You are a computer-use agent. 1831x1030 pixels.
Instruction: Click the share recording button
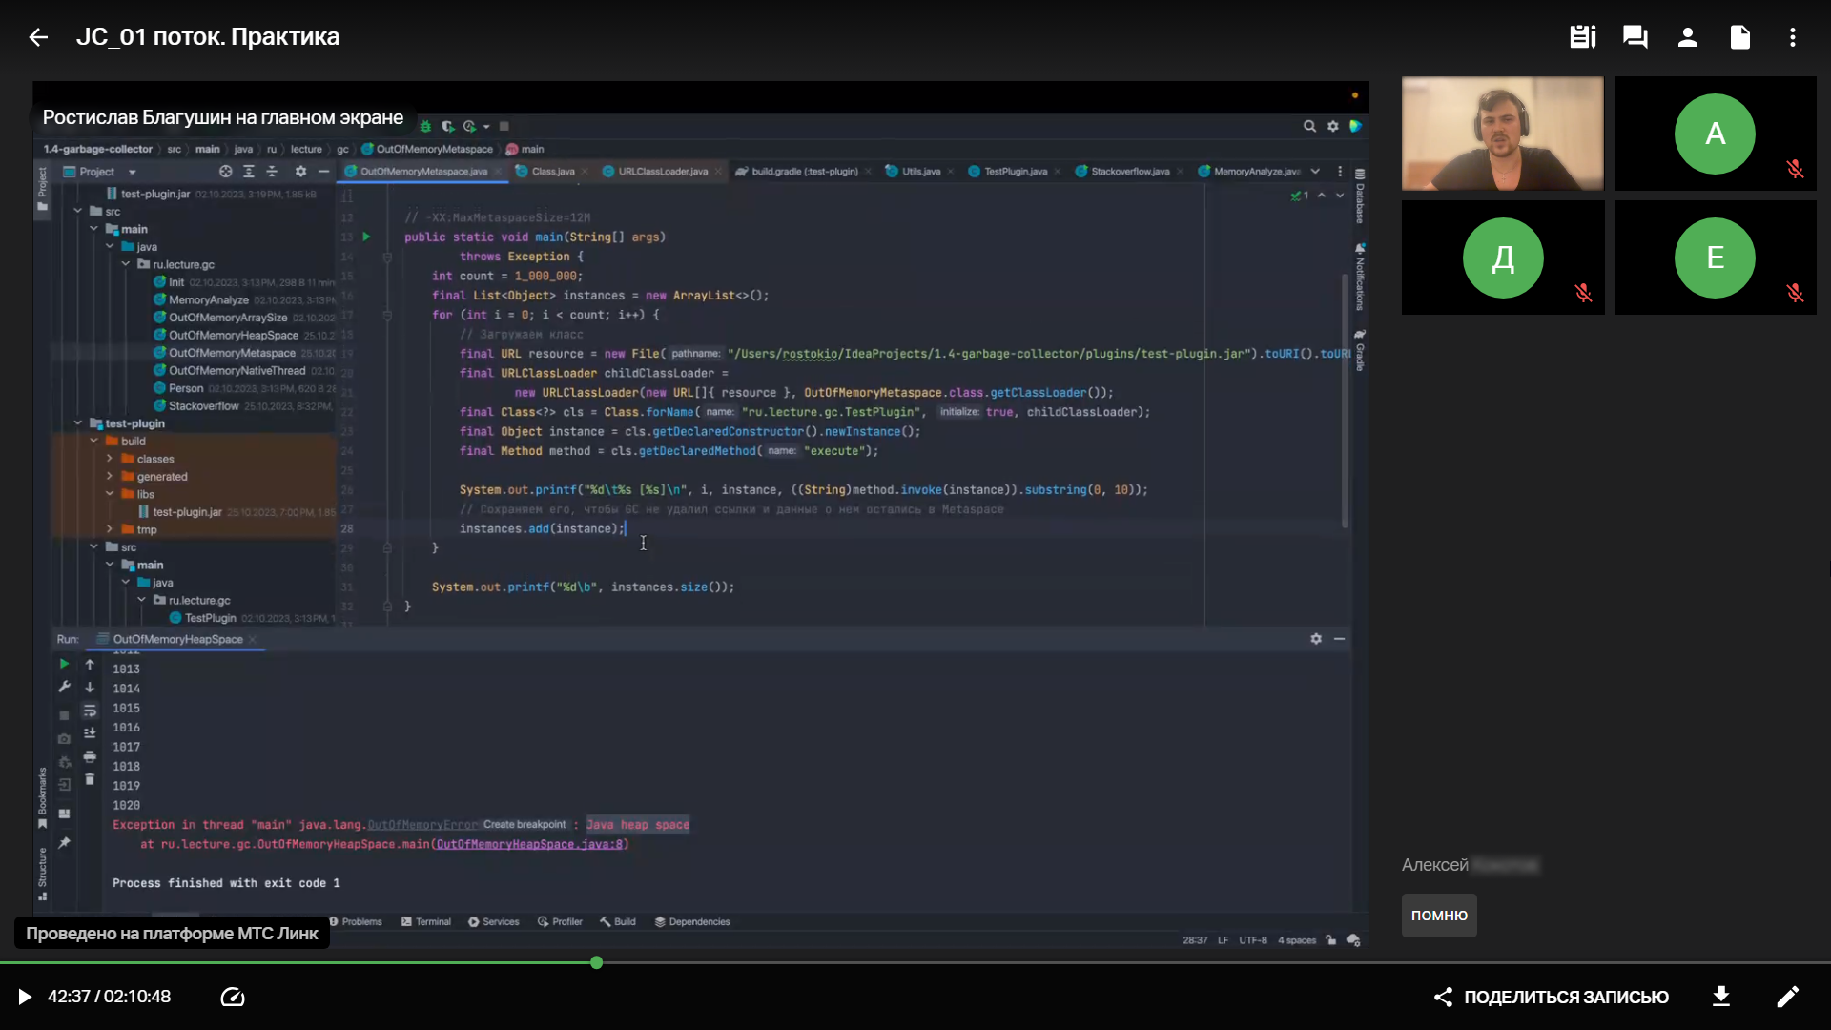coord(1552,997)
